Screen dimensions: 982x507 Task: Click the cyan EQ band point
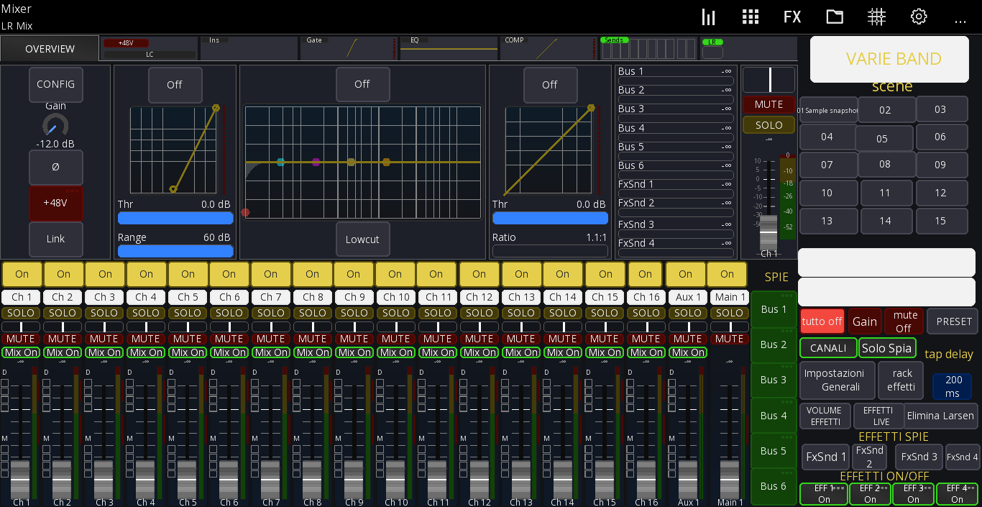point(281,162)
